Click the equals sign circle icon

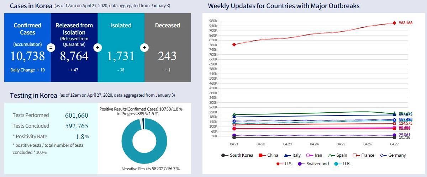click(51, 47)
